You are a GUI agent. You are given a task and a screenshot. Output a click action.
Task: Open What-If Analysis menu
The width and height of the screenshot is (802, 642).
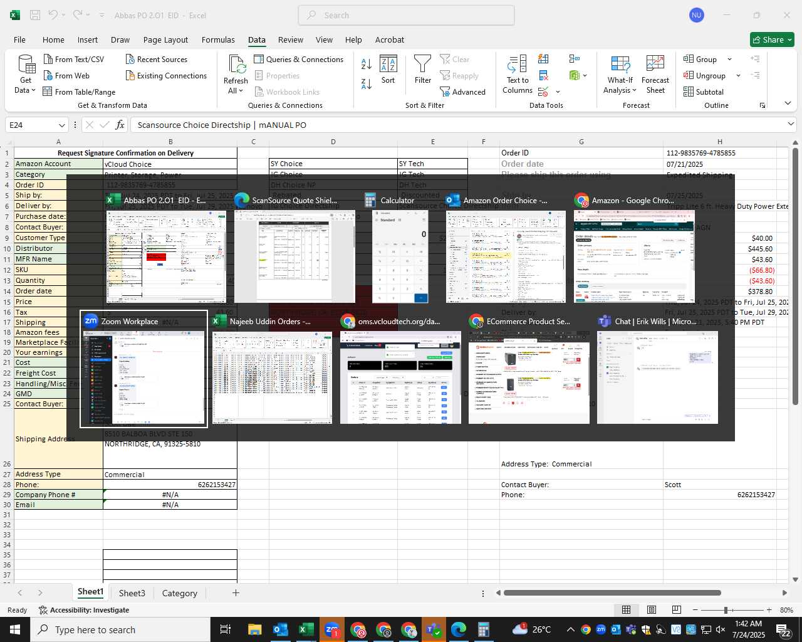point(620,75)
